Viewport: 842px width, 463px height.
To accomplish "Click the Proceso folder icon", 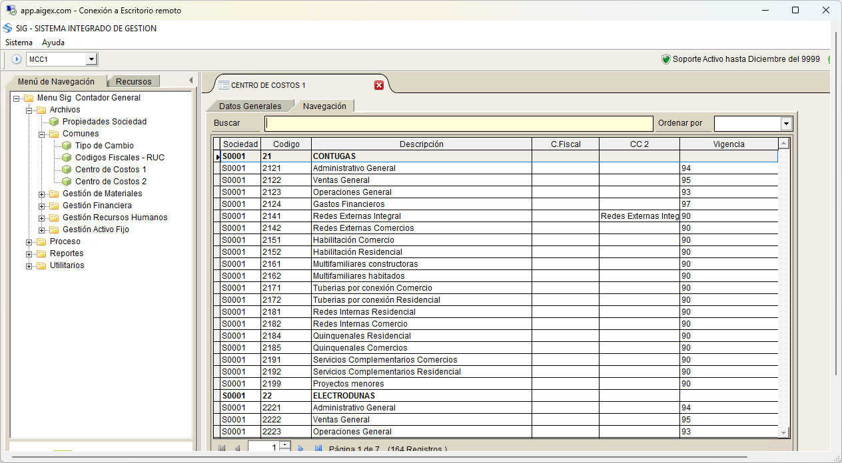I will 41,241.
